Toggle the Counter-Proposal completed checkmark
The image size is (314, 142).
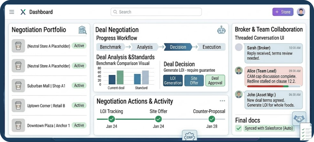(x=212, y=119)
